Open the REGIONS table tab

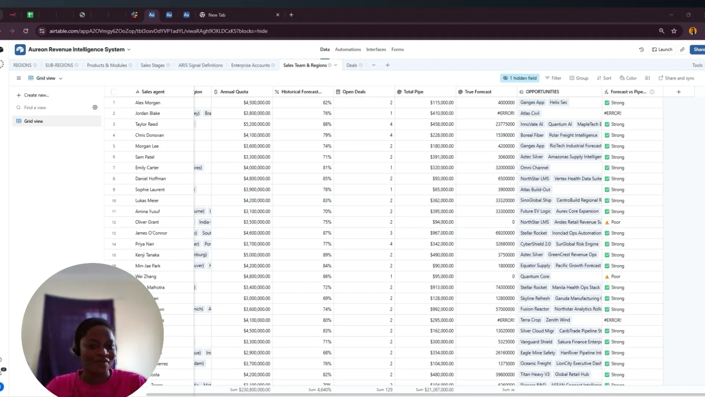pyautogui.click(x=22, y=65)
